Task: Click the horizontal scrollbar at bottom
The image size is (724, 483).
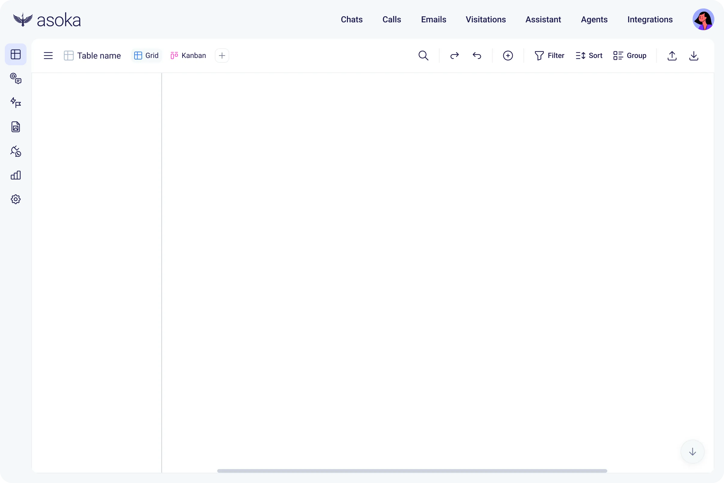Action: coord(412,471)
